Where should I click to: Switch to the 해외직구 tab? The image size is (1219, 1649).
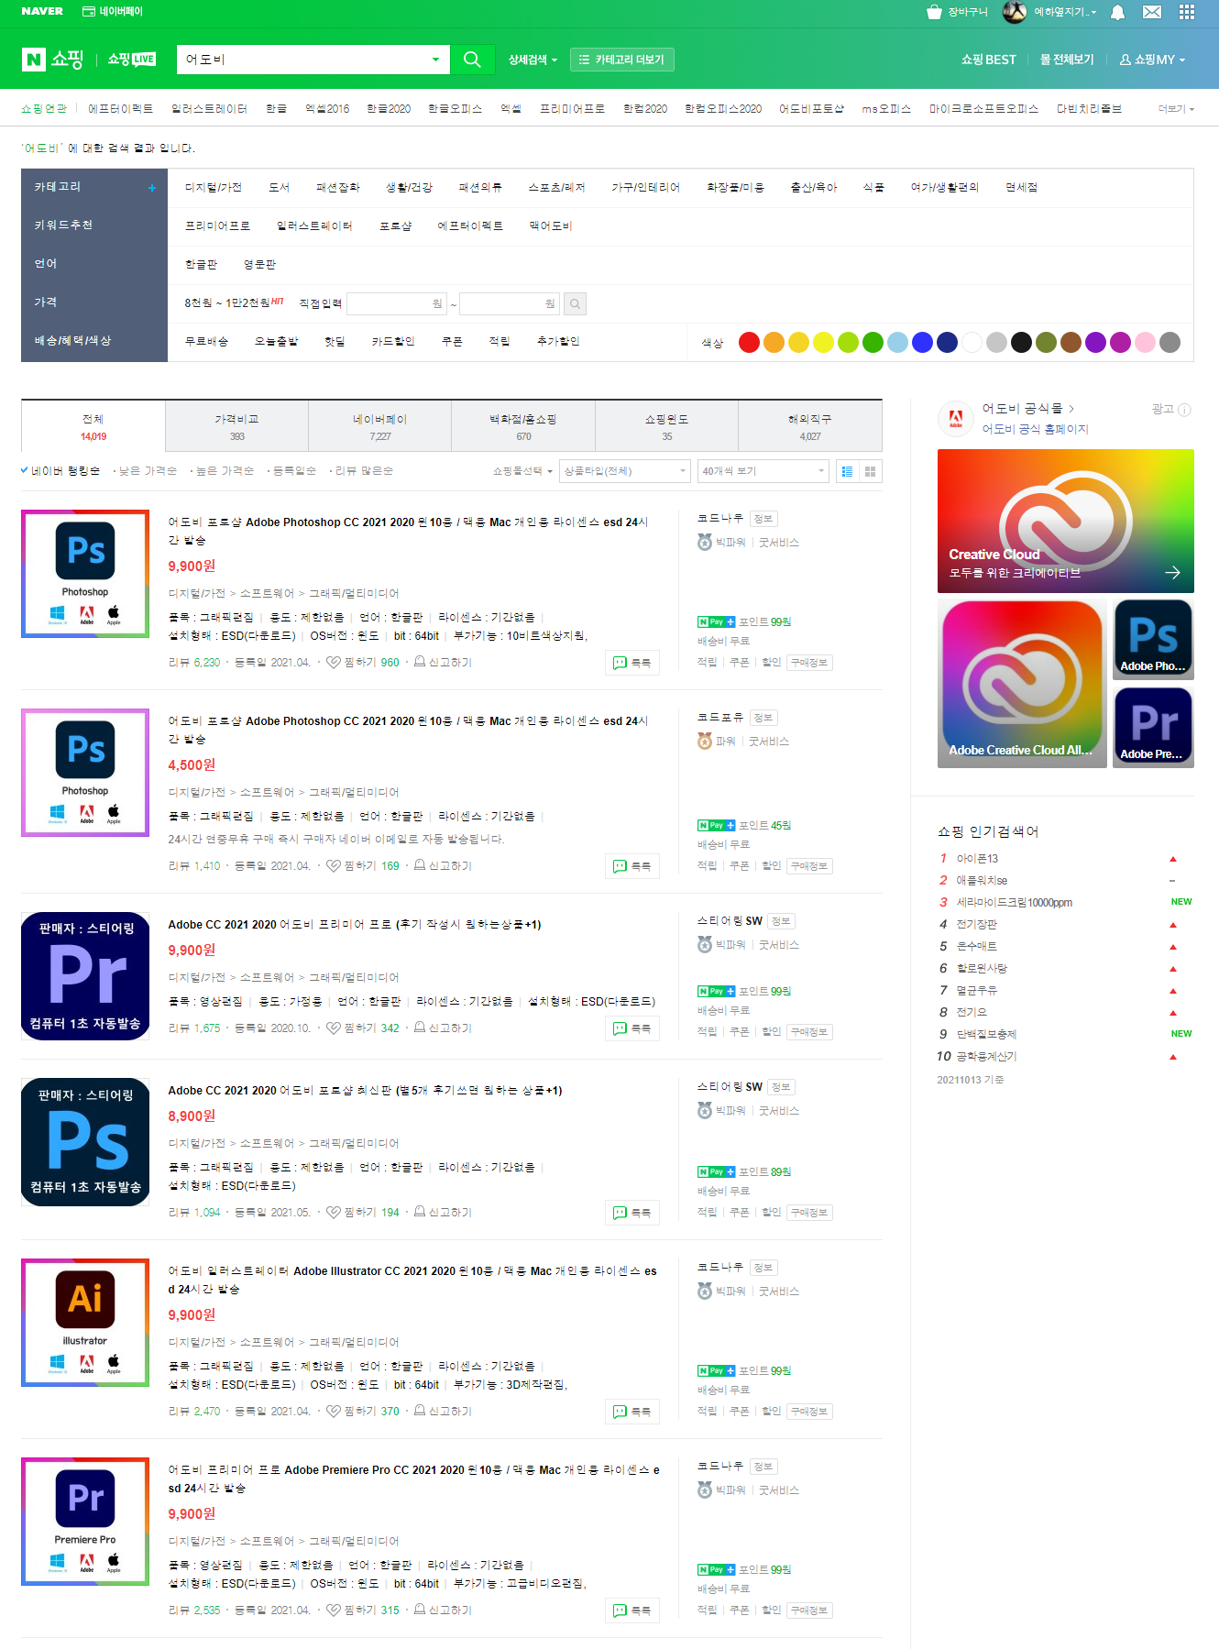810,426
